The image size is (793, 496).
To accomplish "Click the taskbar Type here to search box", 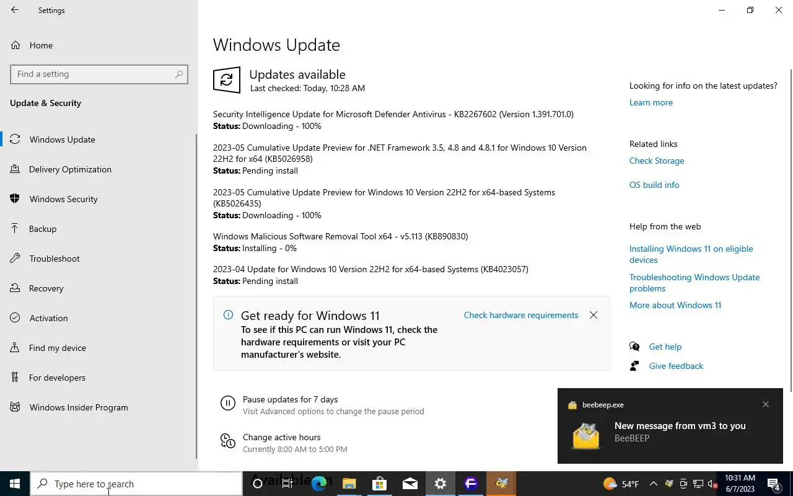I will pos(136,484).
